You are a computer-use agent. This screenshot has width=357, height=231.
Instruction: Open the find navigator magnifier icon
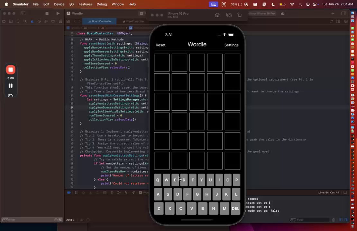pos(25,21)
